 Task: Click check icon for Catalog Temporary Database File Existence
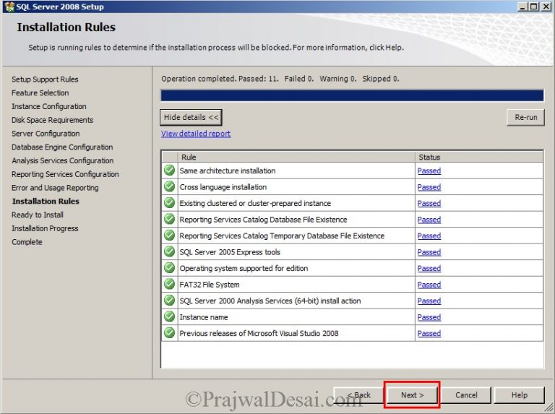click(x=170, y=236)
